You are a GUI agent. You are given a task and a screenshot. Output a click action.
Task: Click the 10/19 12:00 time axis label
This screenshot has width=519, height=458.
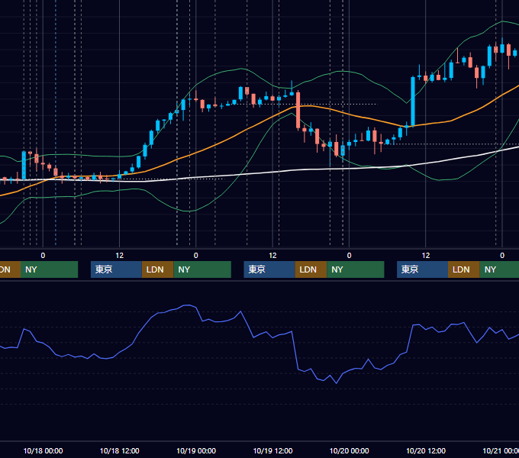click(272, 450)
